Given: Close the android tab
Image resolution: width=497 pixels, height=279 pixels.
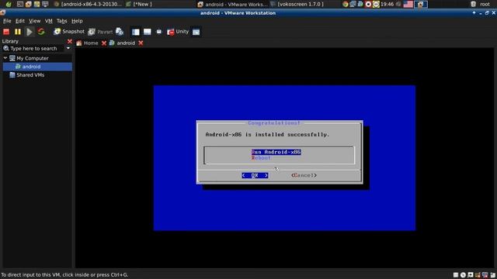Looking at the screenshot, I should click(141, 43).
